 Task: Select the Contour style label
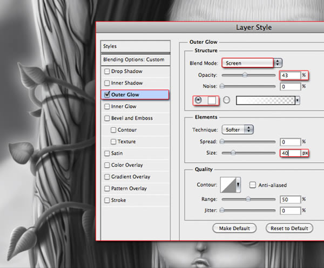(127, 130)
